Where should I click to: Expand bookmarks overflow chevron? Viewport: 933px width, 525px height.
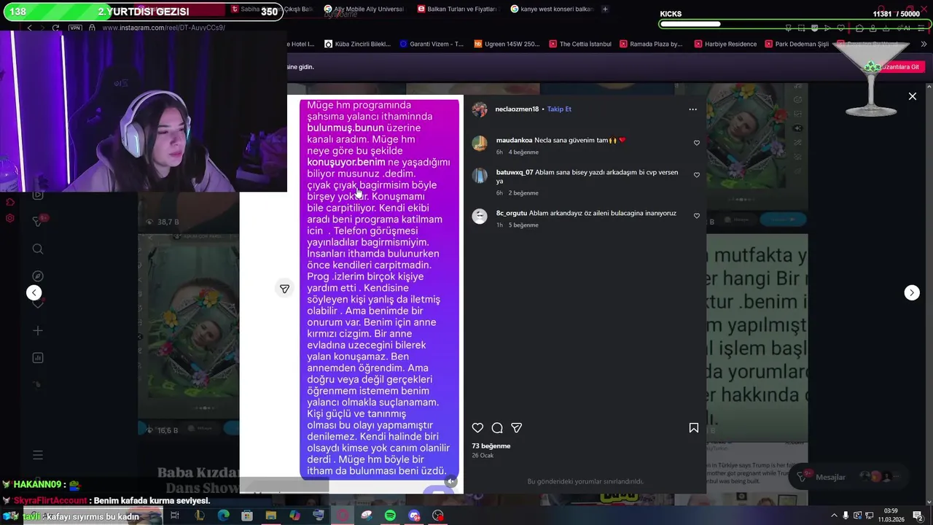click(x=924, y=44)
